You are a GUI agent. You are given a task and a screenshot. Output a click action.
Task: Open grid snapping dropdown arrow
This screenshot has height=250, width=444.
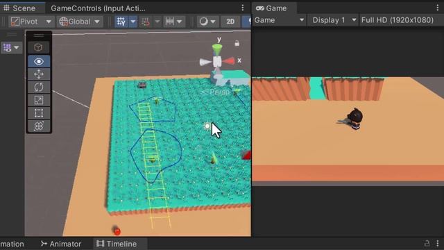(133, 22)
